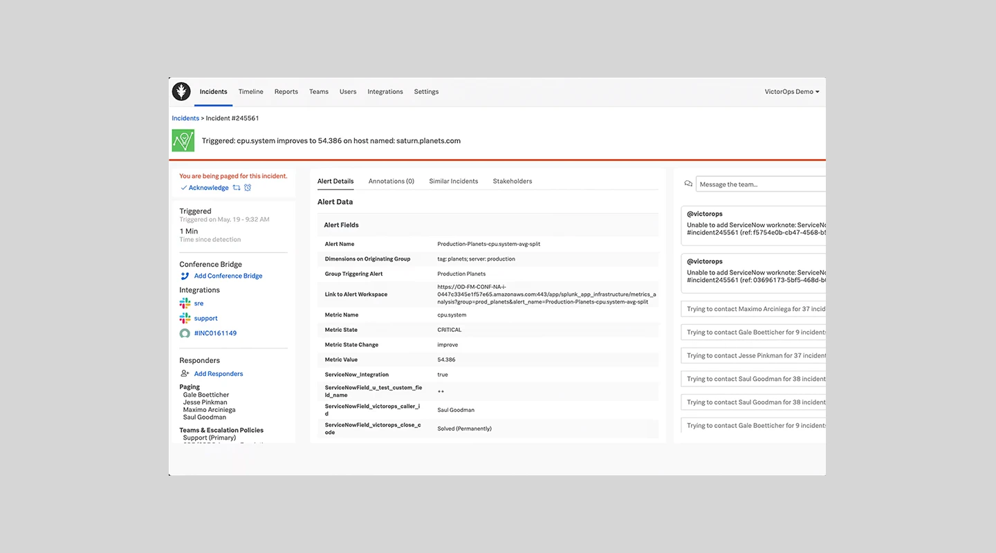The image size is (996, 553).
Task: Click the cpu.system metric name value
Action: [452, 315]
